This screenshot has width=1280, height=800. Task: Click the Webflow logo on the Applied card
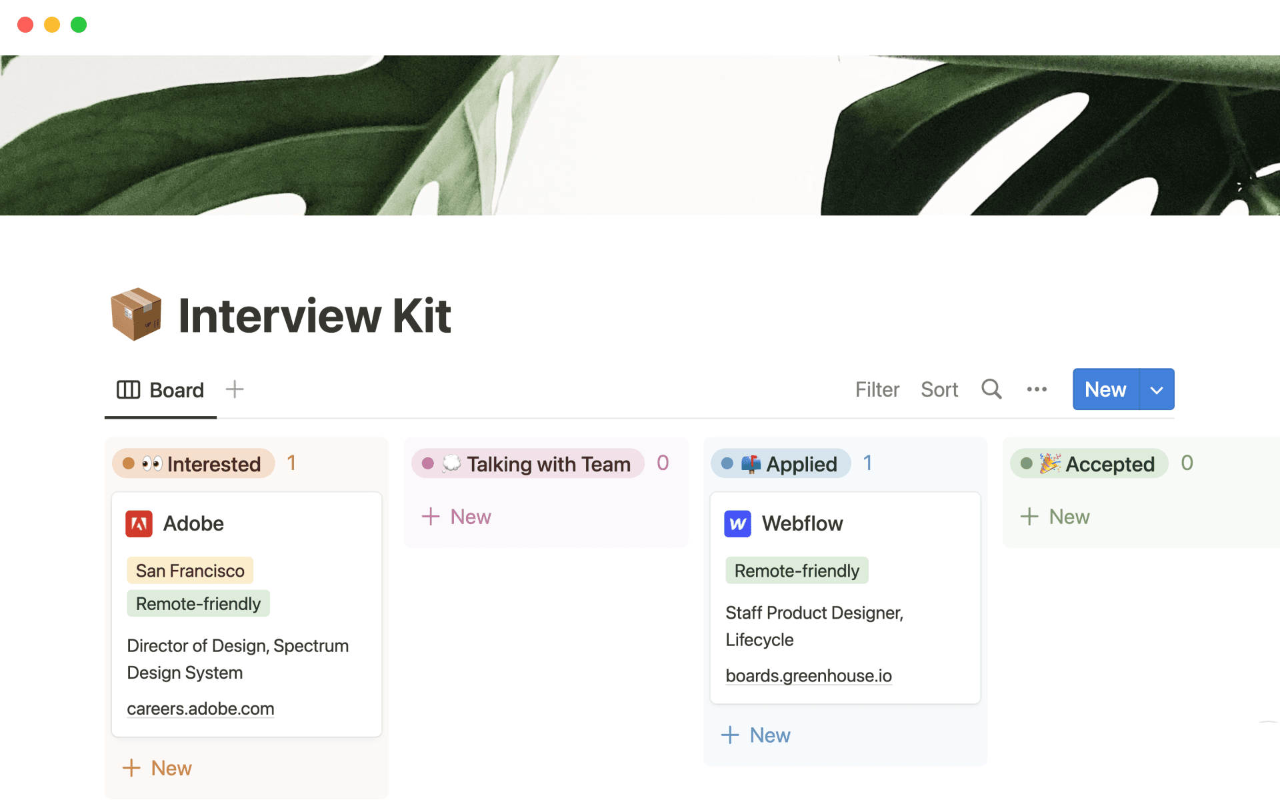click(737, 523)
